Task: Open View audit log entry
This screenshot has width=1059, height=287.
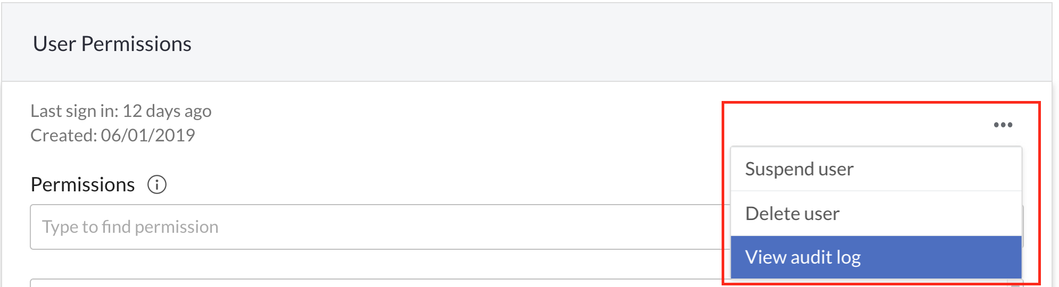Action: [876, 257]
